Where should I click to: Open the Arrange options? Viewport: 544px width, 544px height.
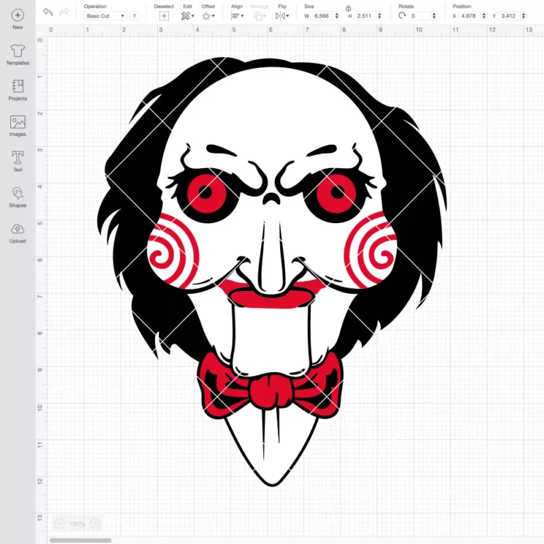point(258,16)
